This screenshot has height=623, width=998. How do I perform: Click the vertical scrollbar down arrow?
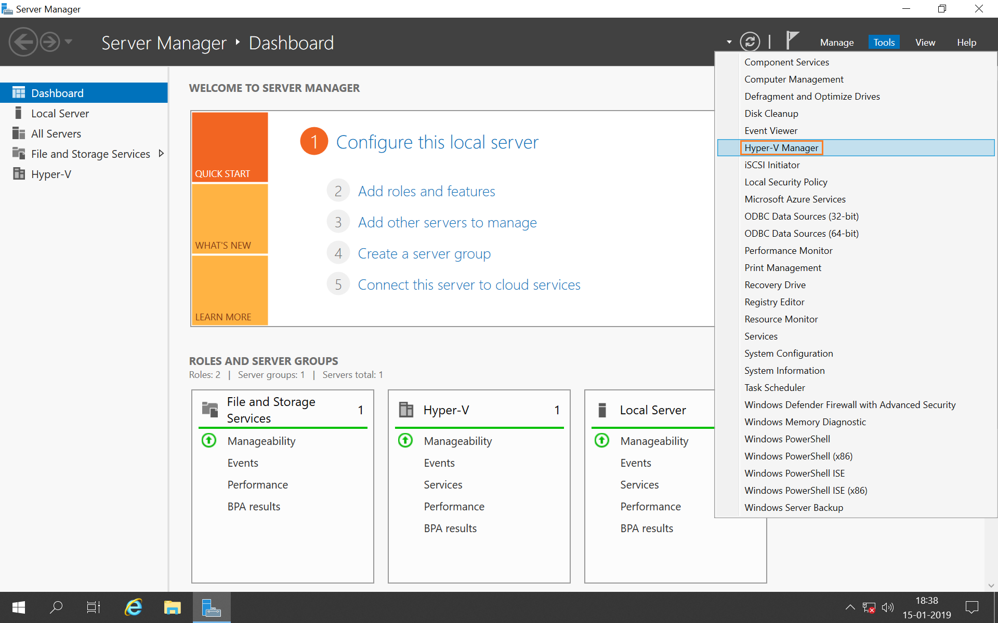pos(991,586)
